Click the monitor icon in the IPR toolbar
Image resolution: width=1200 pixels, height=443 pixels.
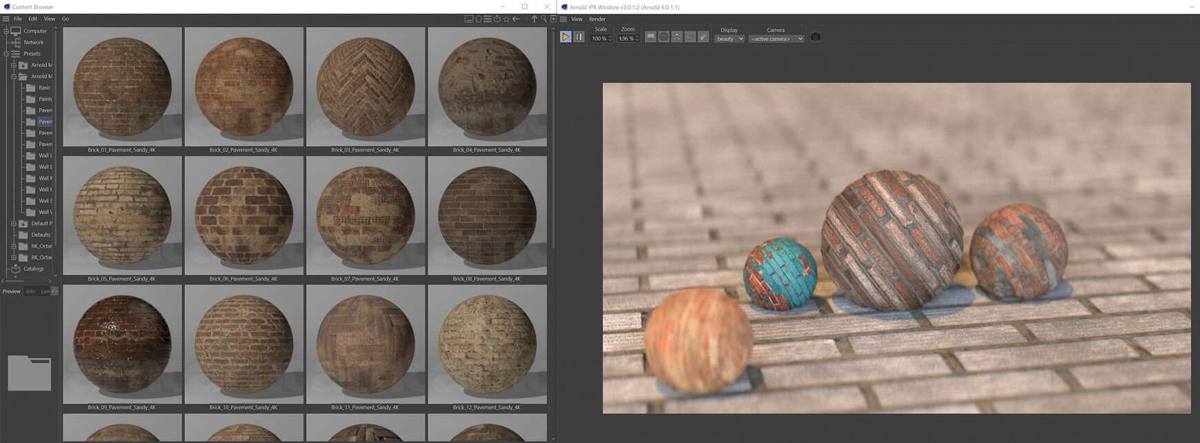click(x=650, y=37)
